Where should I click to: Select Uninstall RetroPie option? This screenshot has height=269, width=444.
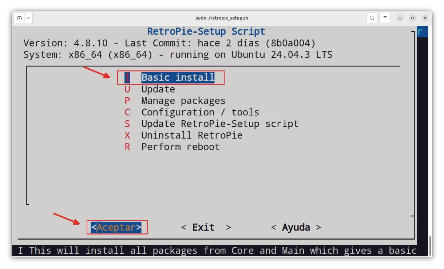point(192,135)
